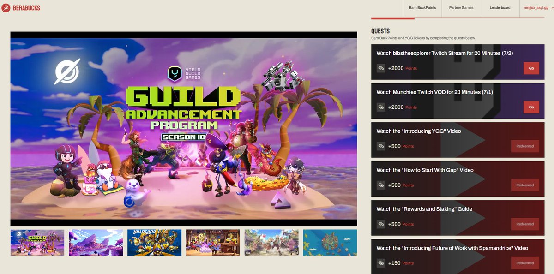The width and height of the screenshot is (554, 274).
Task: Click points icon on Rewards and Staking quest
Action: point(381,224)
